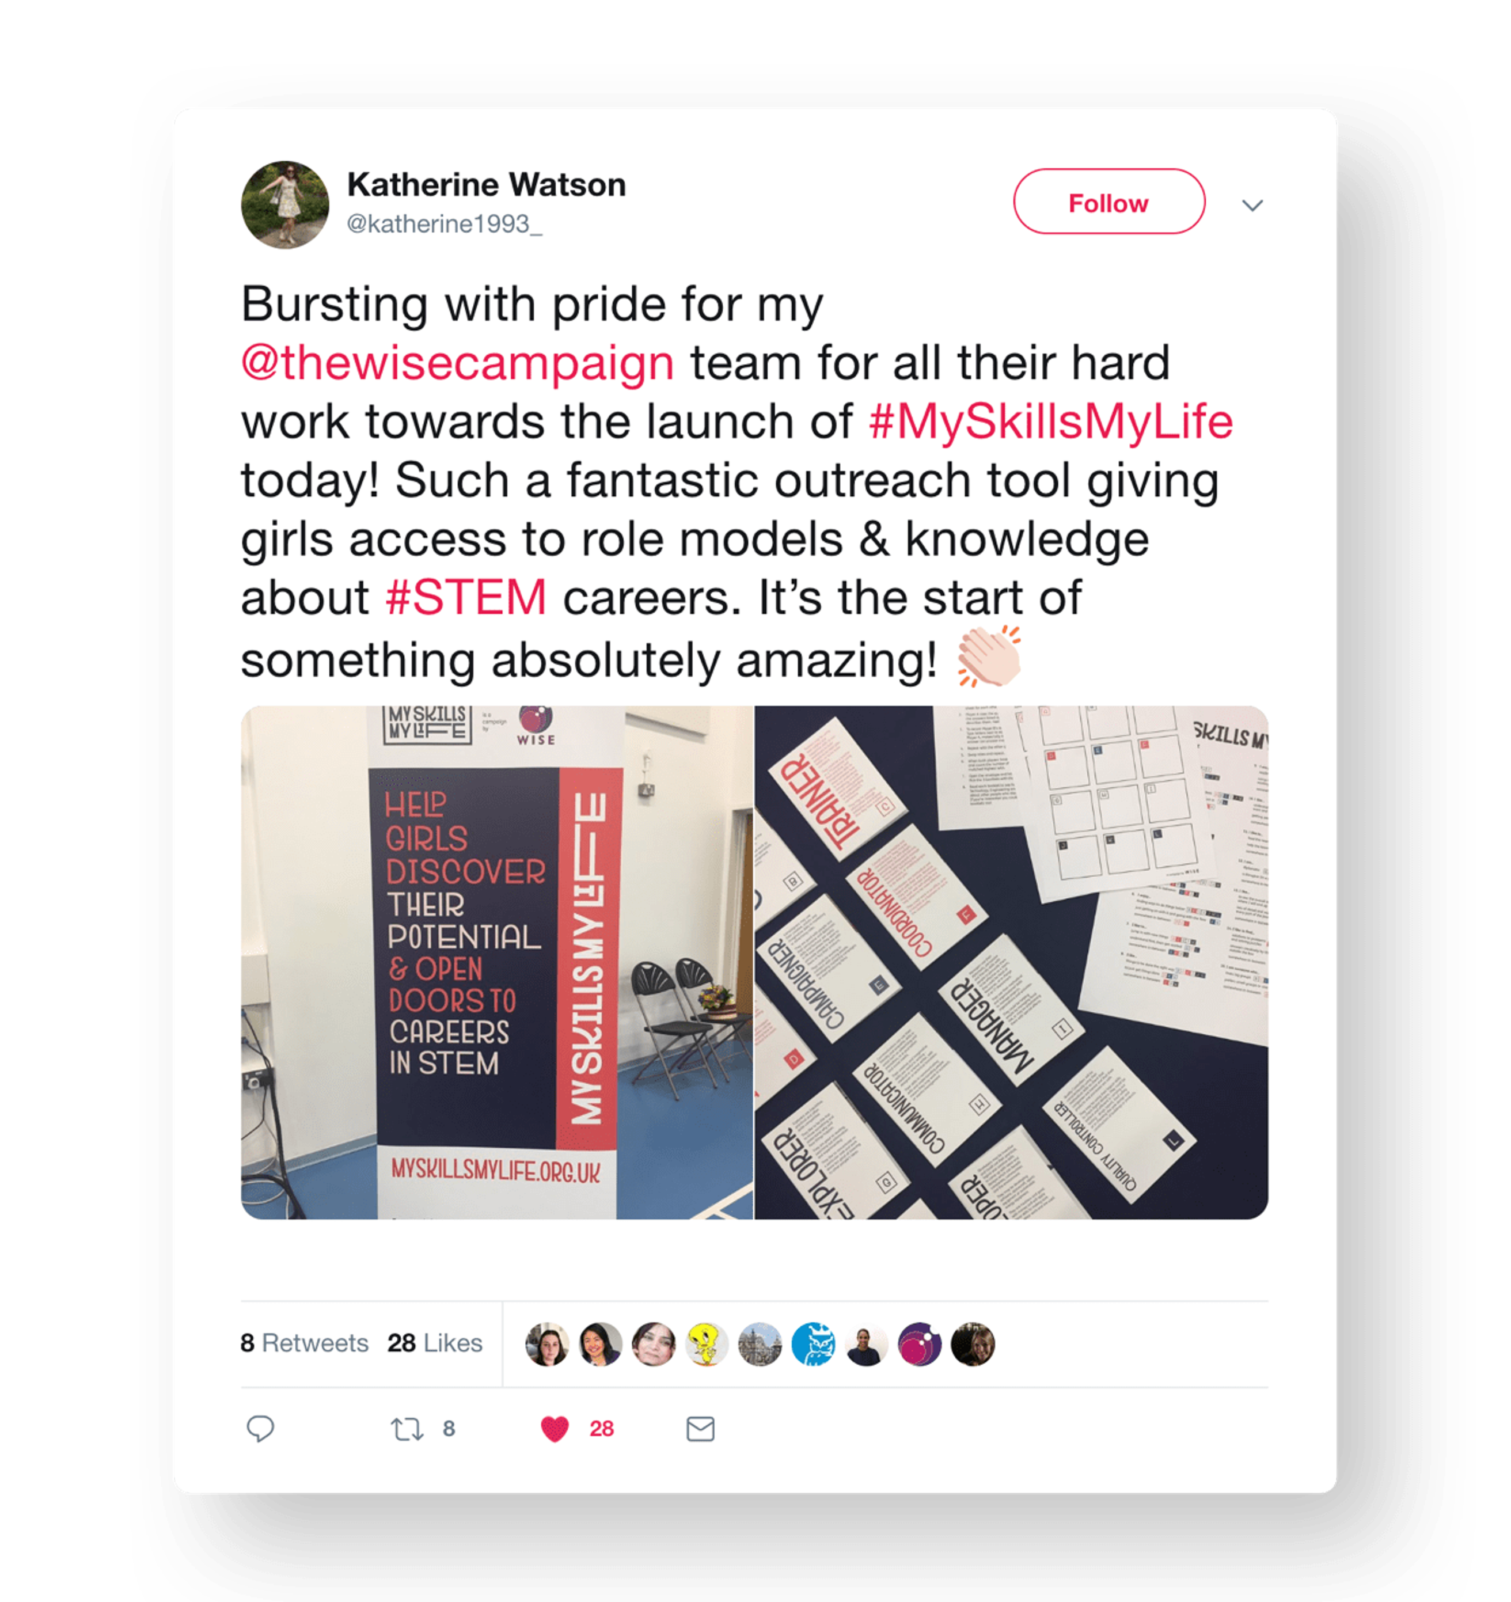Open the role cards photo
The image size is (1511, 1602).
coord(1011,962)
